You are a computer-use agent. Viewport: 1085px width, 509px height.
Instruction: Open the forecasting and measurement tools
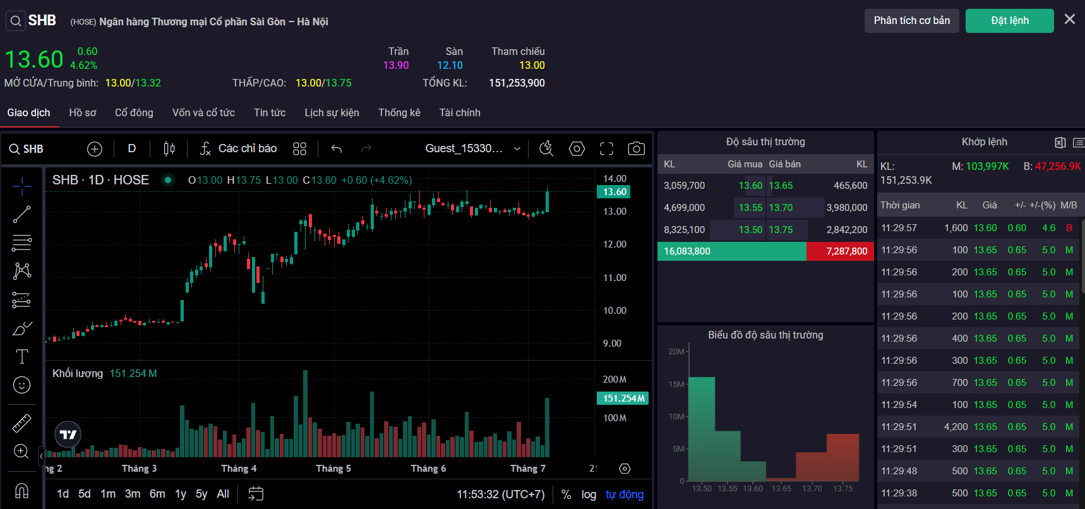coord(22,300)
